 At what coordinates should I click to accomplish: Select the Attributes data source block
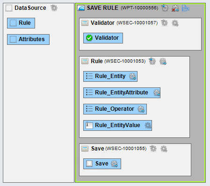coord(28,39)
